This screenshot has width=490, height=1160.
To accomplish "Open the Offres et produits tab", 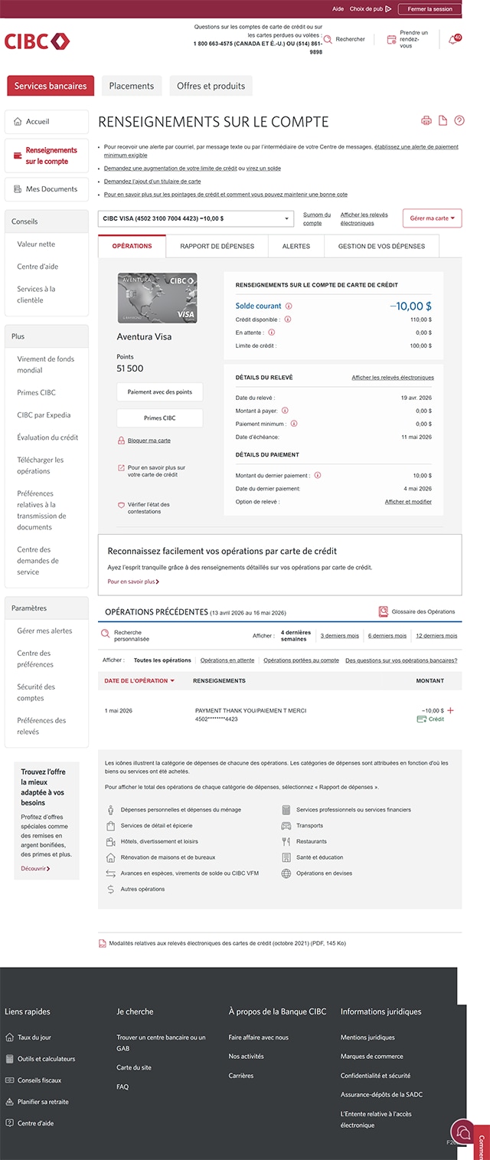I will [x=211, y=86].
